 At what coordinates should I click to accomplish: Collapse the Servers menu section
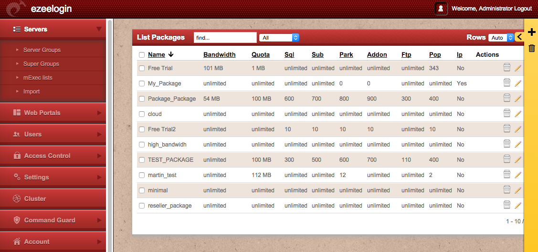point(53,29)
